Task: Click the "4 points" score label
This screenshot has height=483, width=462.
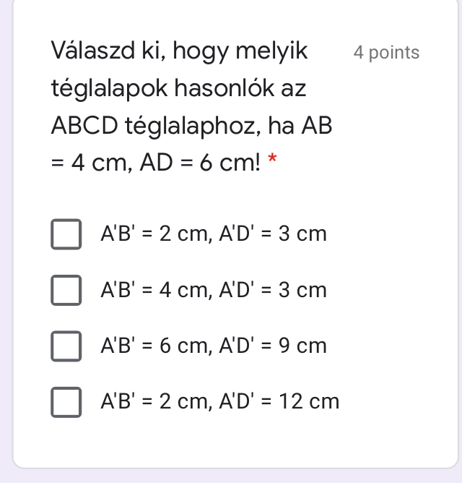Action: coord(386,53)
